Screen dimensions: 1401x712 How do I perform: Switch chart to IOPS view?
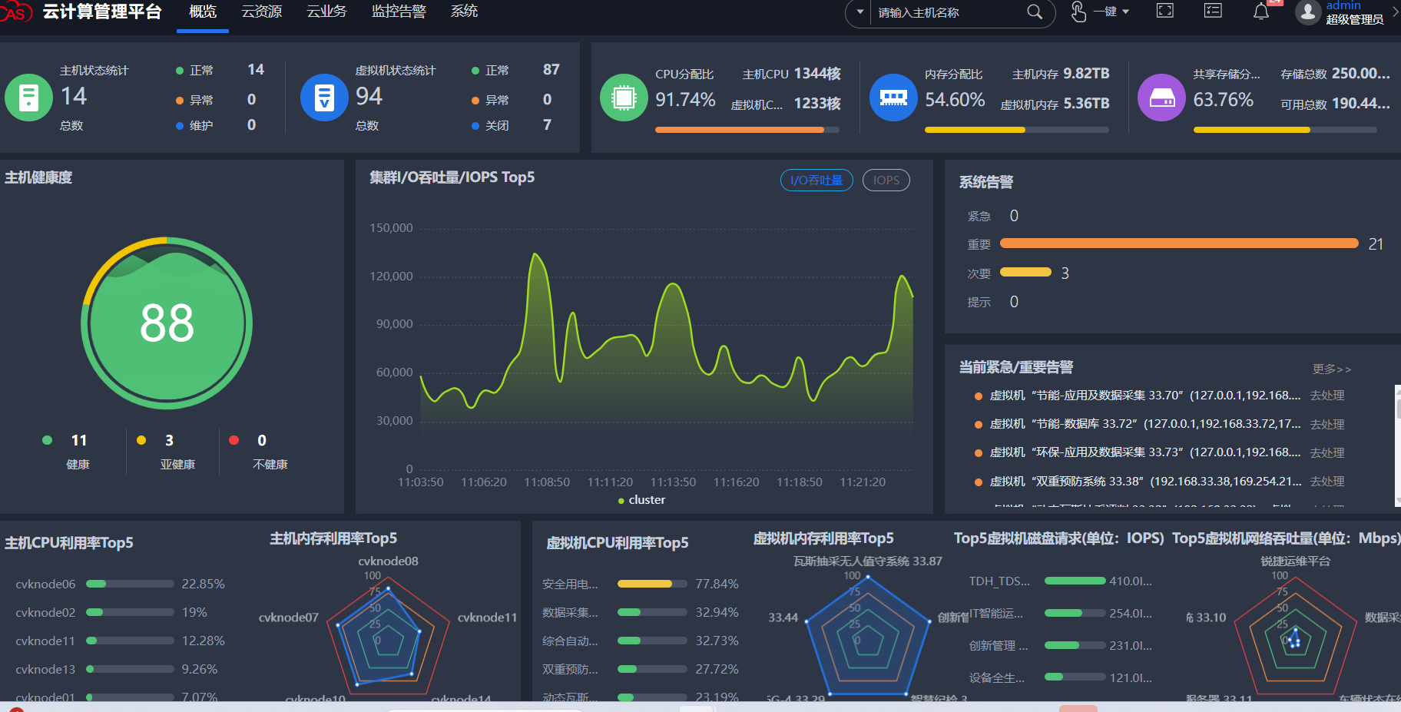pyautogui.click(x=886, y=180)
